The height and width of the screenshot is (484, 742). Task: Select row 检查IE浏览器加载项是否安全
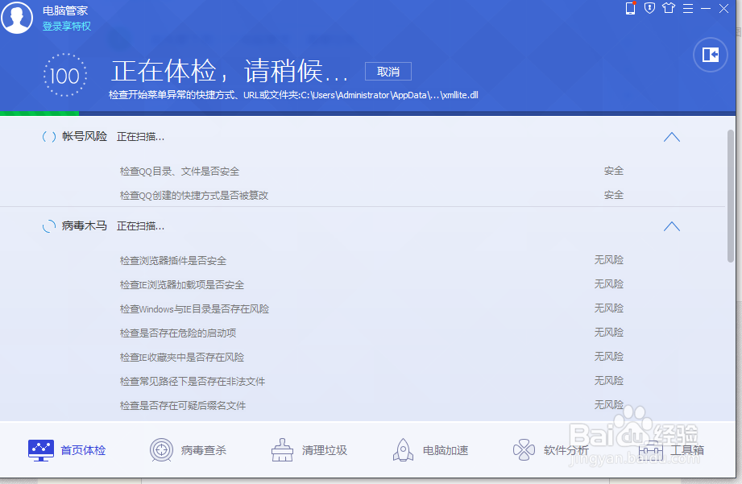click(x=371, y=285)
